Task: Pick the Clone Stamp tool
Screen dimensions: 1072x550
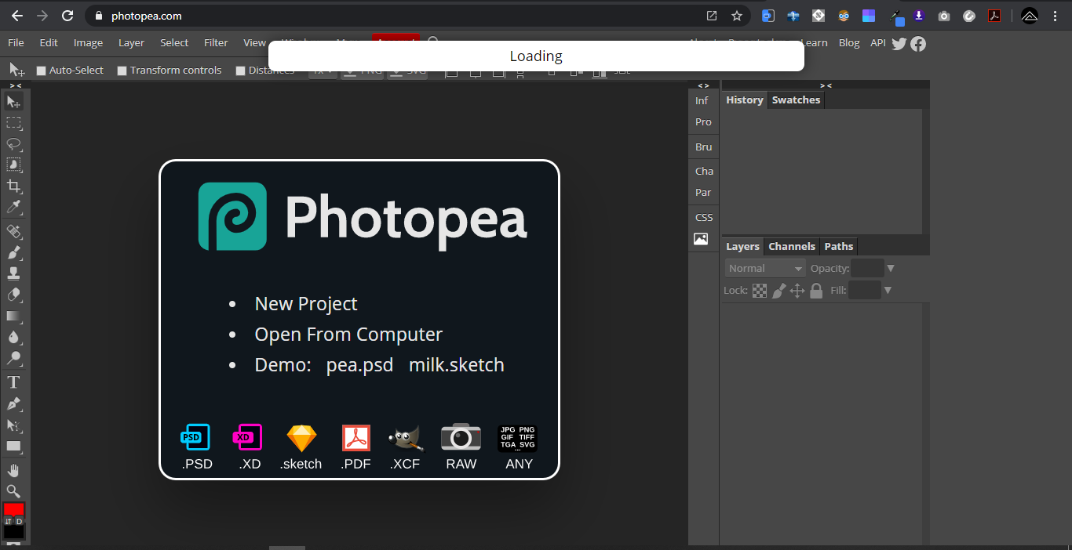Action: tap(13, 274)
